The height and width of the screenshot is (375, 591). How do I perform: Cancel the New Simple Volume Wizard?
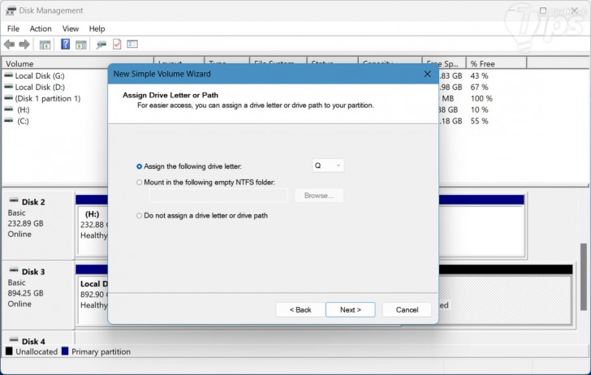[x=407, y=310]
